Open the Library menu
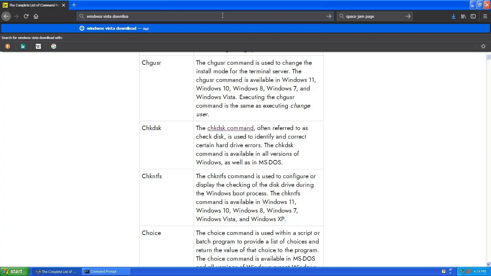 pyautogui.click(x=463, y=16)
